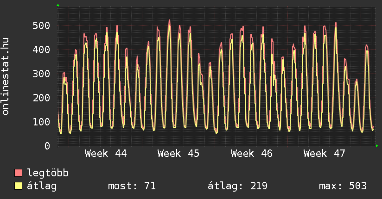
Task: Click the 0 y-axis tick label
Action: pos(47,146)
